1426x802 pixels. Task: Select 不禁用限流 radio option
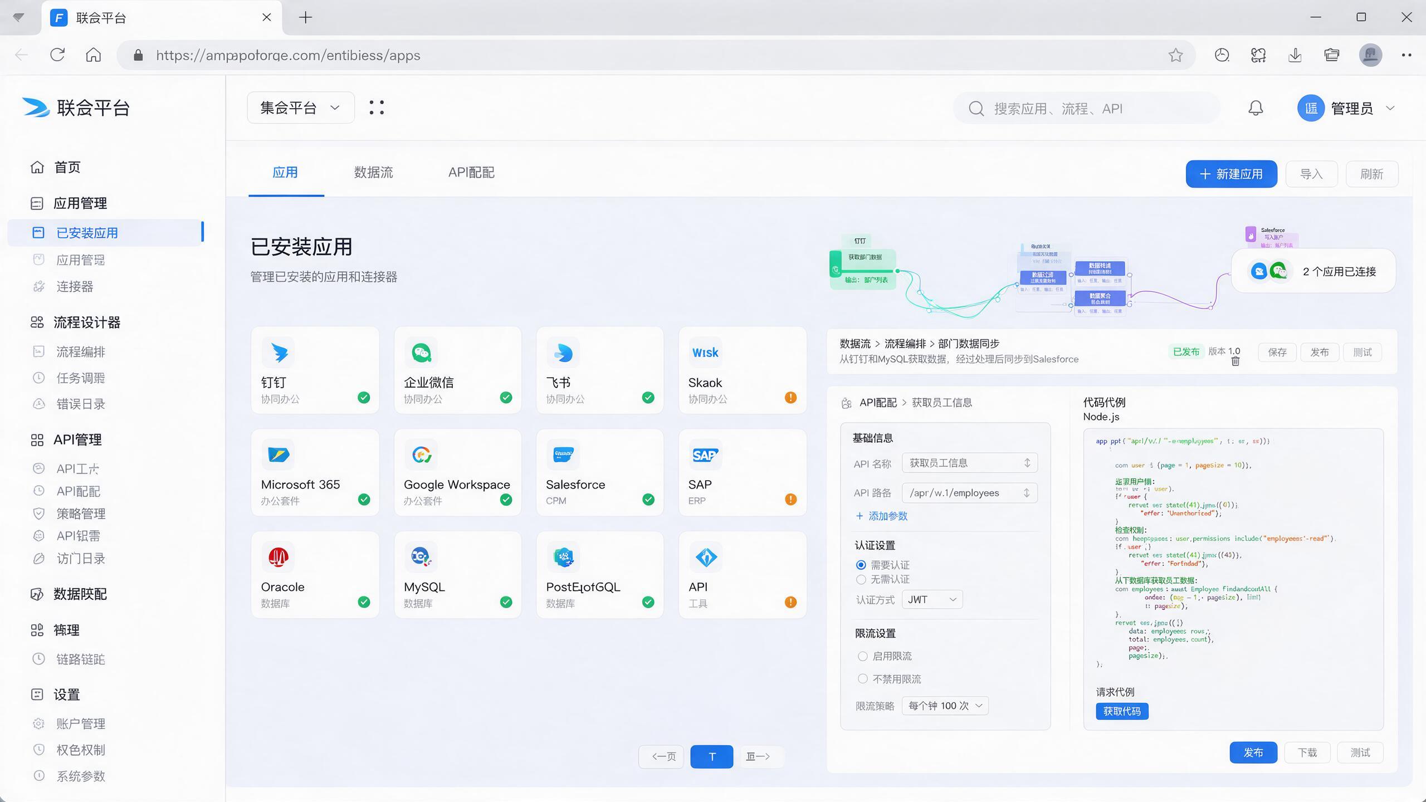pos(863,679)
